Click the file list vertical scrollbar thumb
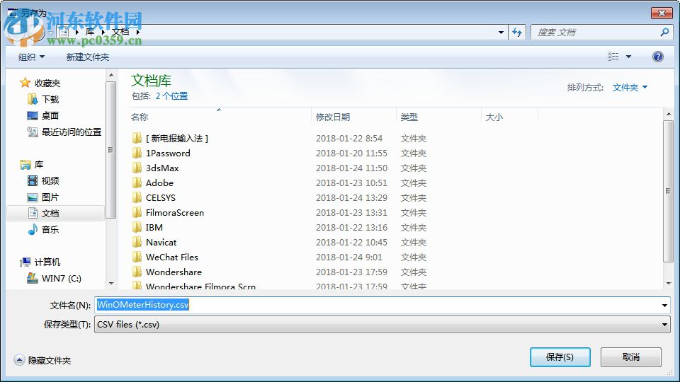Image resolution: width=680 pixels, height=382 pixels. click(x=668, y=191)
